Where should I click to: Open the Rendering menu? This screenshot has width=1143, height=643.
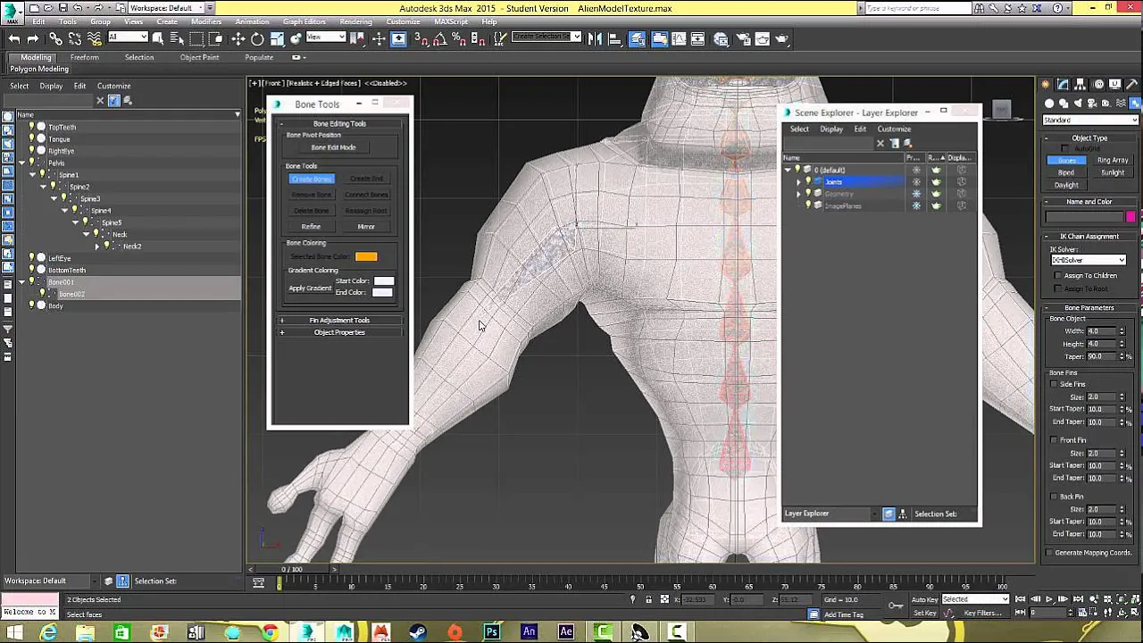(355, 21)
